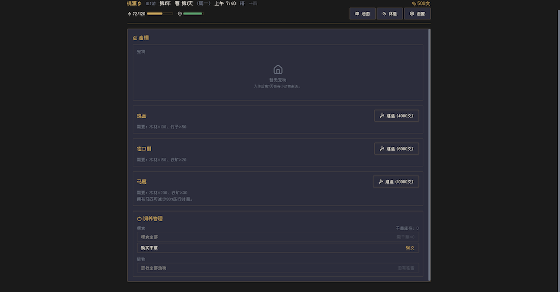Click the lightning stamina icon
The height and width of the screenshot is (292, 560).
(x=129, y=13)
